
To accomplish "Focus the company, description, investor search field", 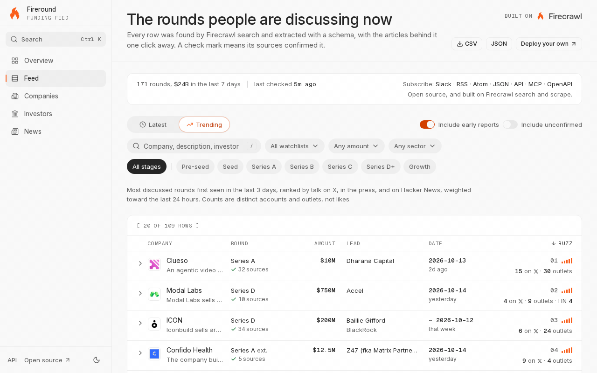I will click(194, 146).
